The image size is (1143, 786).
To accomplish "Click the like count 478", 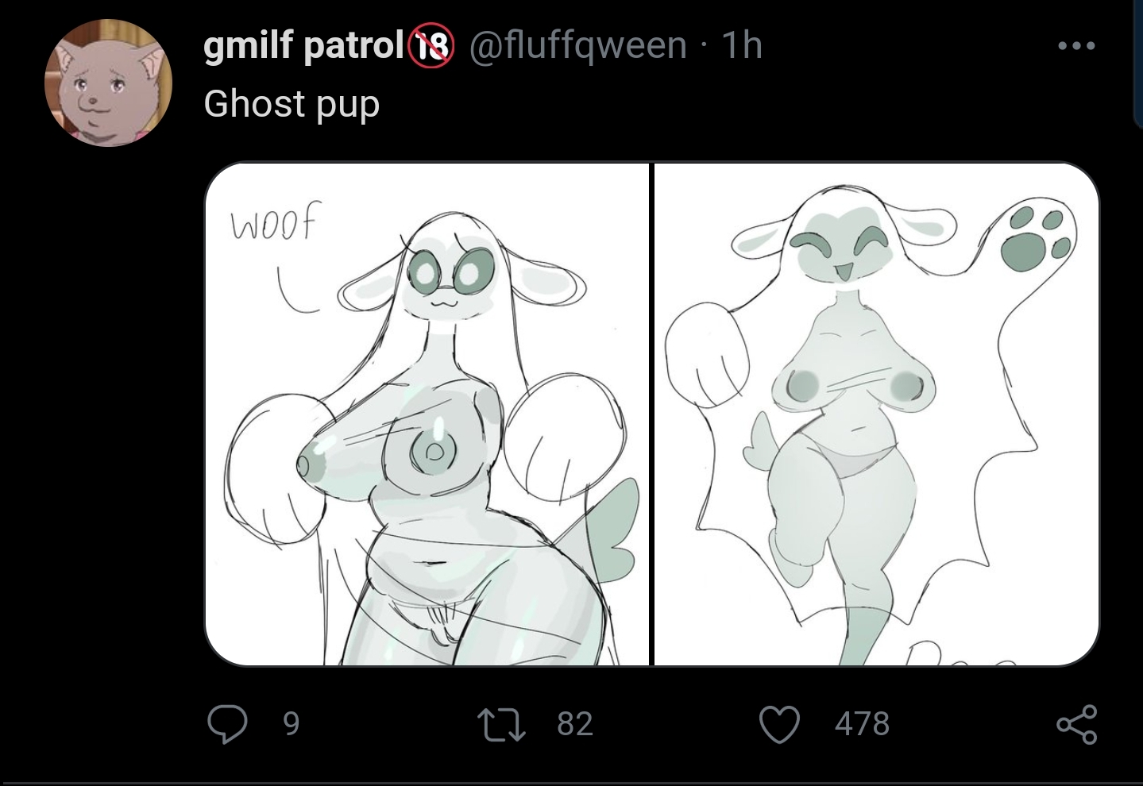I will (862, 723).
